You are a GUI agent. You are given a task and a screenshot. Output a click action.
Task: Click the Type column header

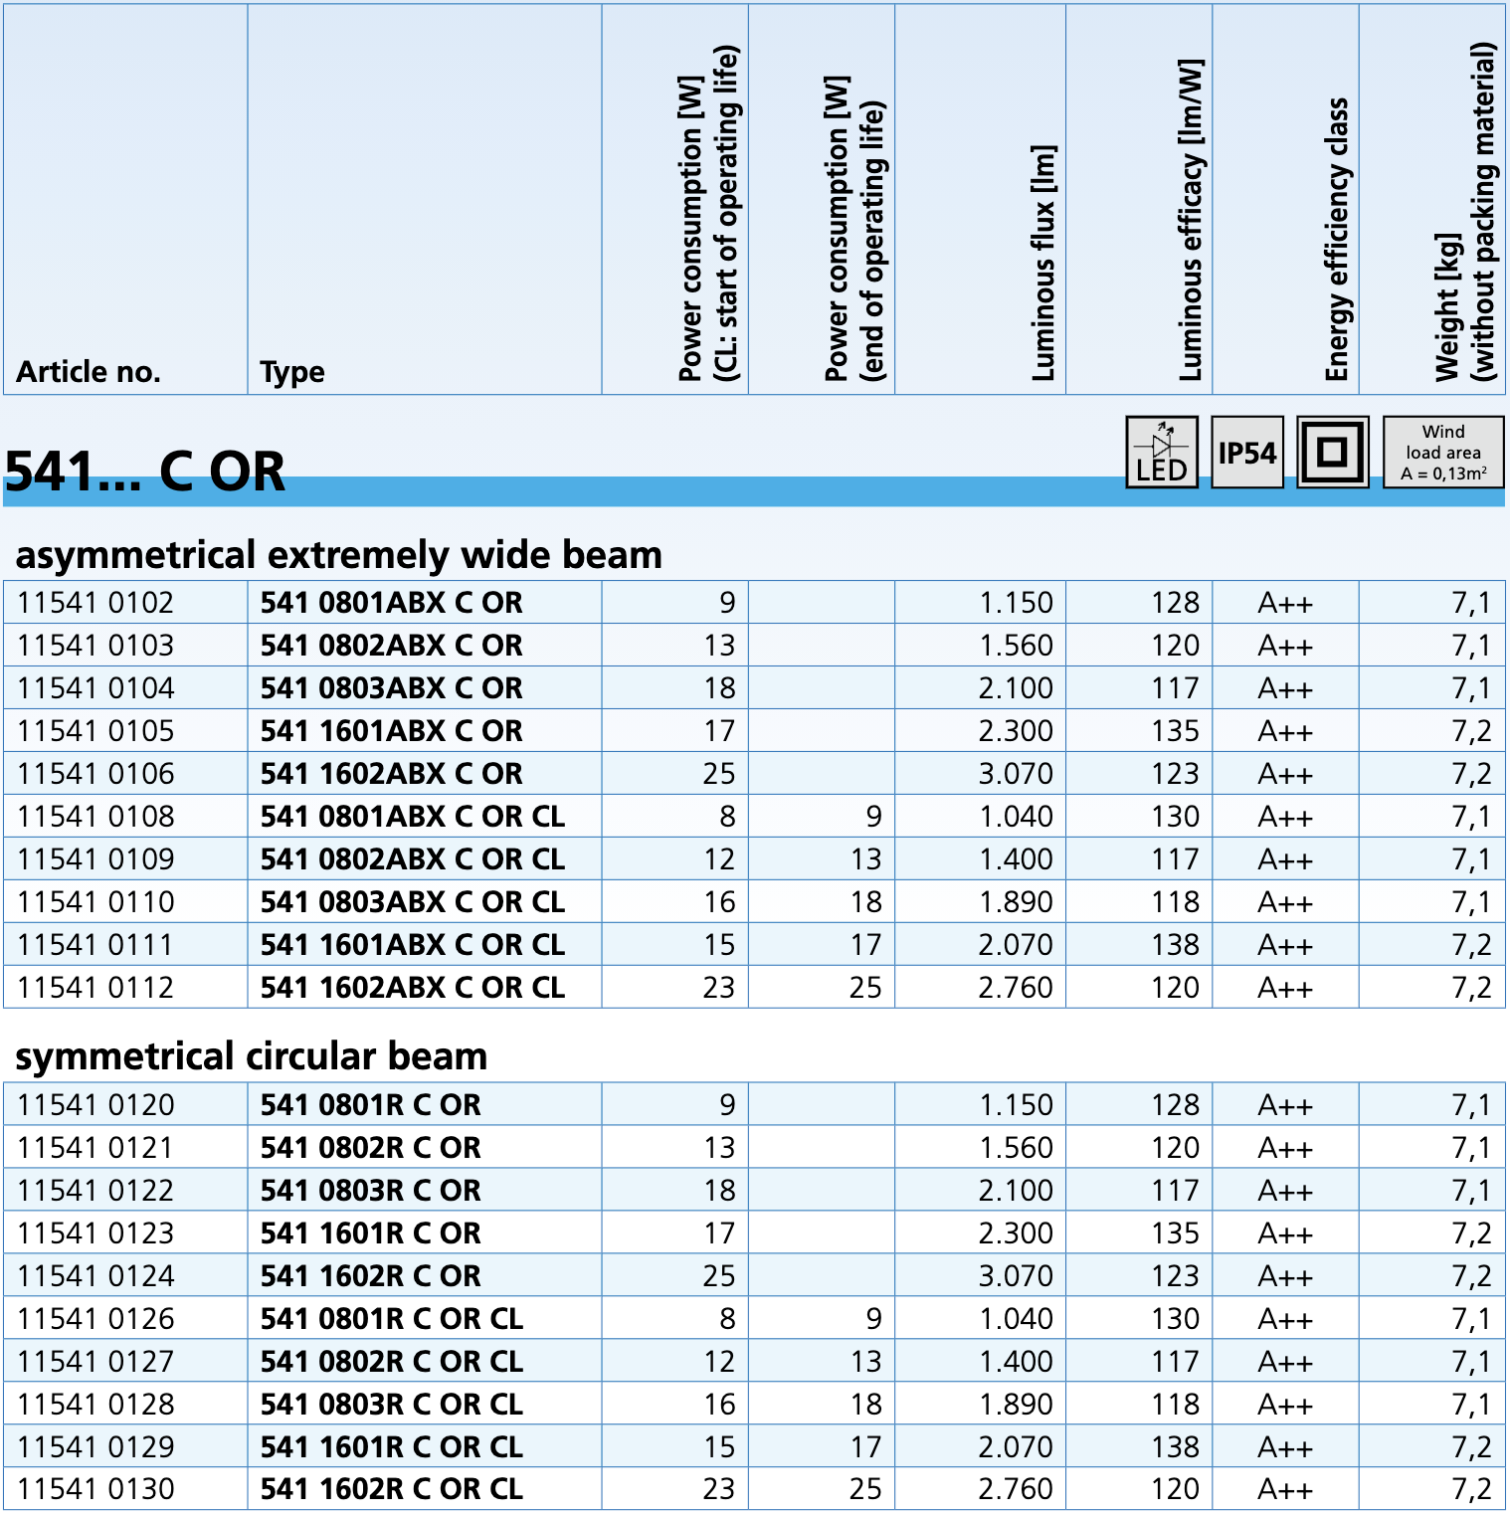click(x=292, y=373)
